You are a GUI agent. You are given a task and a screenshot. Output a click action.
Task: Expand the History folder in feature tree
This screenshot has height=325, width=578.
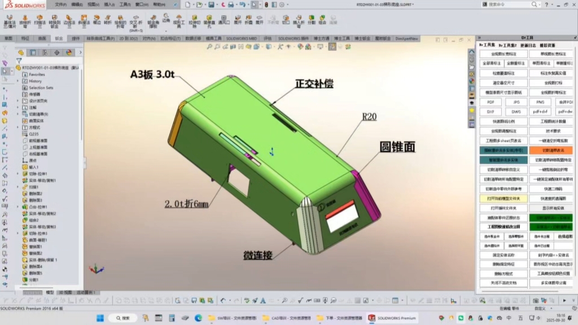tap(17, 81)
